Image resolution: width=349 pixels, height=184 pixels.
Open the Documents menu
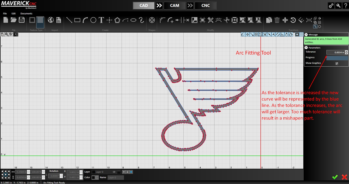click(26, 13)
